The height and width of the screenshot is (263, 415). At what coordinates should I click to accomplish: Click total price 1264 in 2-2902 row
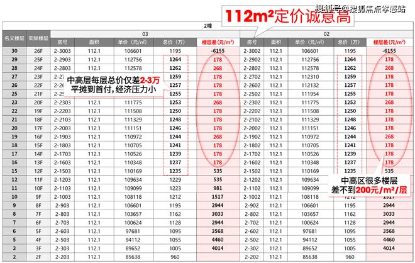350,60
